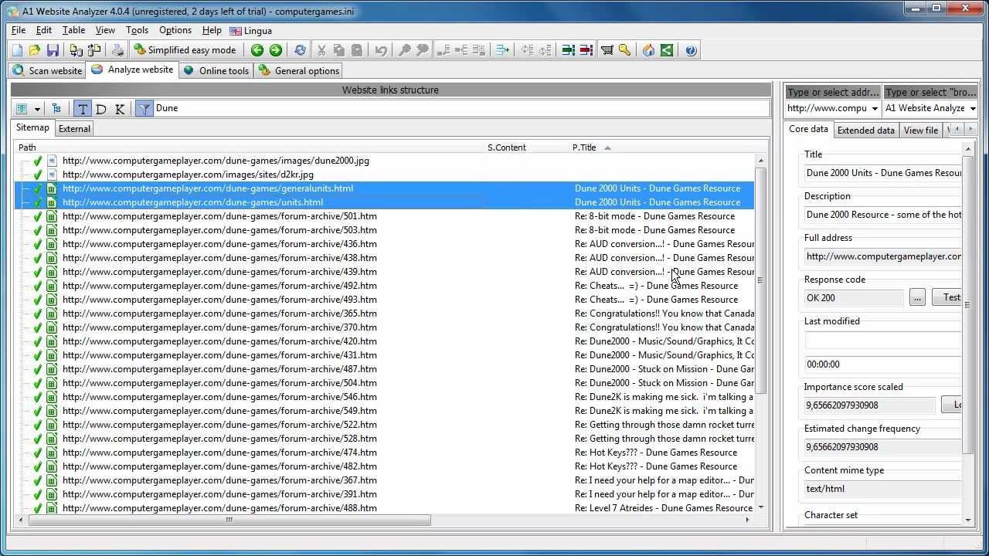
Task: Click the blue Help question mark icon
Action: (691, 50)
